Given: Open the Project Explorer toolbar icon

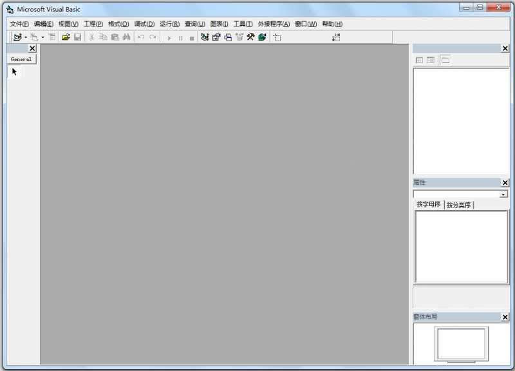Looking at the screenshot, I should coord(204,37).
